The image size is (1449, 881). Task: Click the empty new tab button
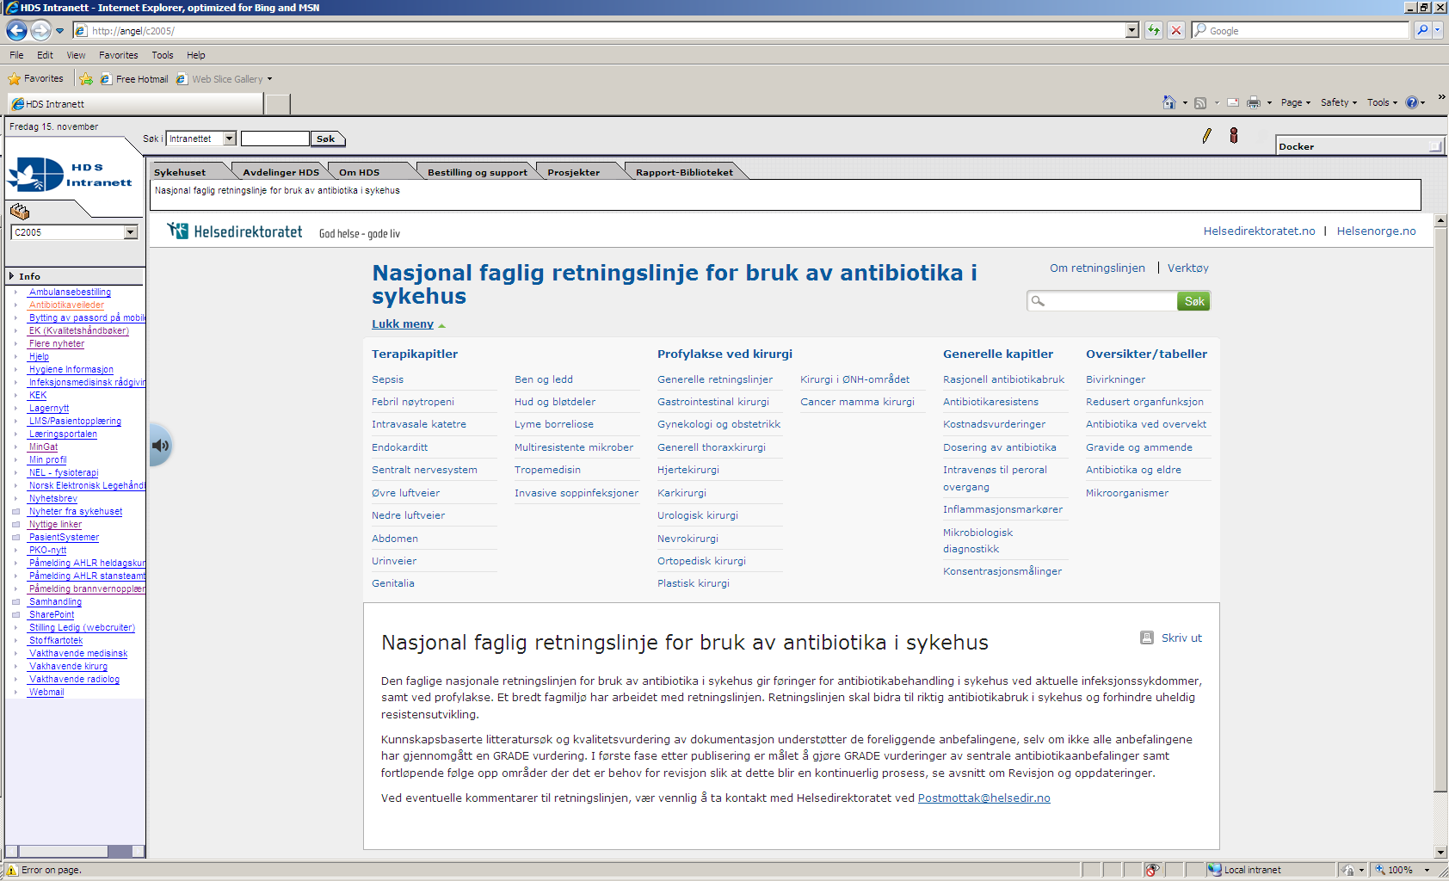click(277, 104)
